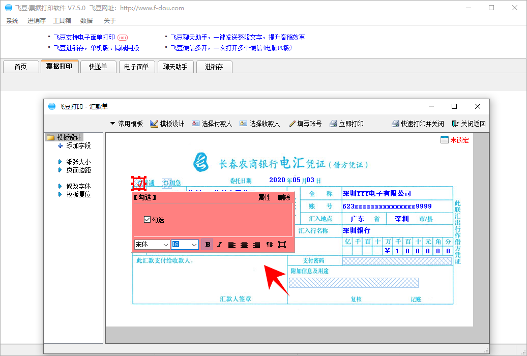This screenshot has width=527, height=356.
Task: Apply center alignment in the 勾选 popup
Action: 244,245
